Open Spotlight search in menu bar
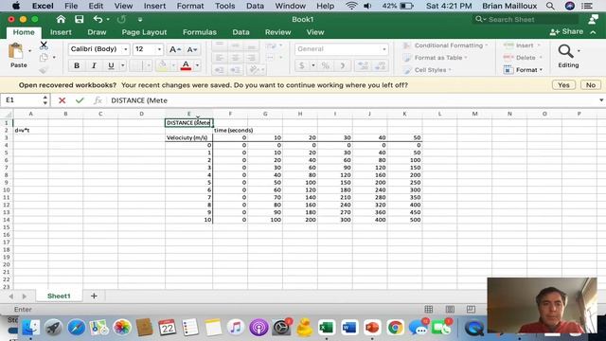 tap(550, 7)
